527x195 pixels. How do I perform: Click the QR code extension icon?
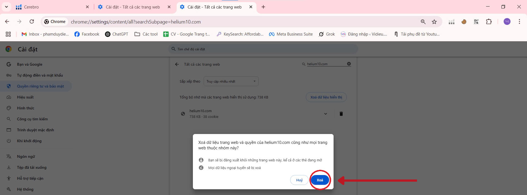[x=476, y=22]
